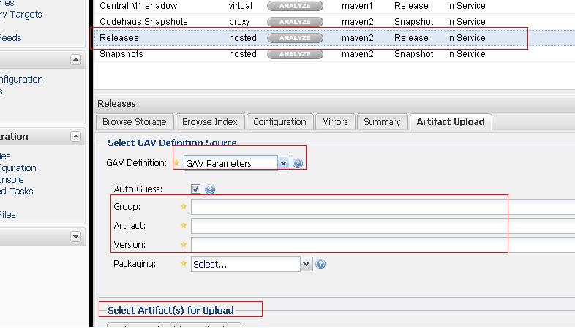Open the Mirrors tab

tap(335, 122)
